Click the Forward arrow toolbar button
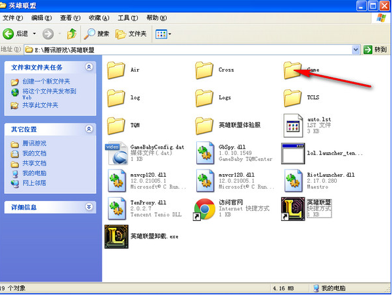 coord(48,34)
